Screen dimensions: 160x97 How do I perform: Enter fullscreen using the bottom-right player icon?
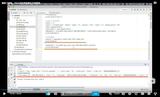point(149,94)
